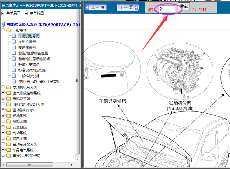The image size is (230, 169).
Task: Open the 蓄电池注意标签说明 page
Action: click(x=34, y=59)
